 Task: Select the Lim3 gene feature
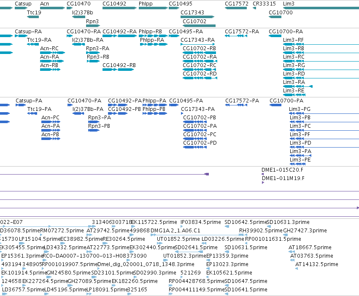[x=321, y=8]
